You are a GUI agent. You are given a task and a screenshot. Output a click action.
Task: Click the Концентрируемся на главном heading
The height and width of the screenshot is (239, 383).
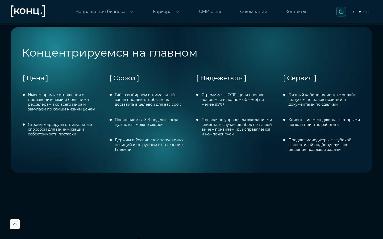(x=110, y=53)
